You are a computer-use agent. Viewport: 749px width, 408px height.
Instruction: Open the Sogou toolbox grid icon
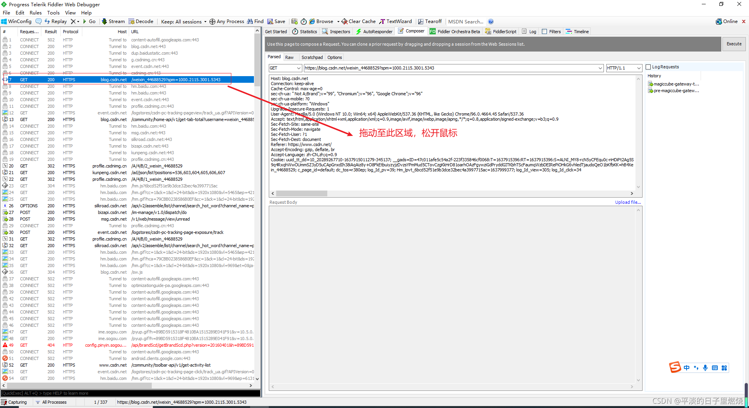(x=724, y=368)
